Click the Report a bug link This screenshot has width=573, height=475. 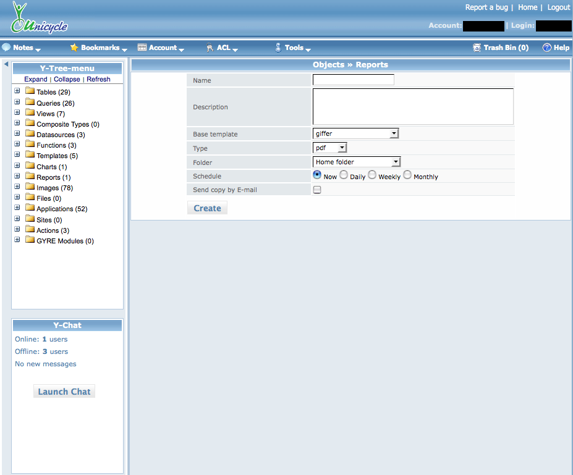point(486,7)
